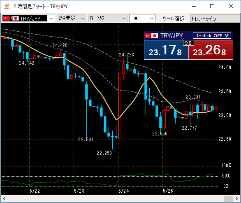Click the Japan flag in rate panel

(155, 36)
